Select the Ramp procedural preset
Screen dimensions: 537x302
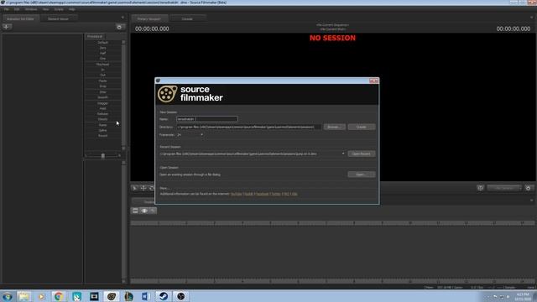pos(102,125)
